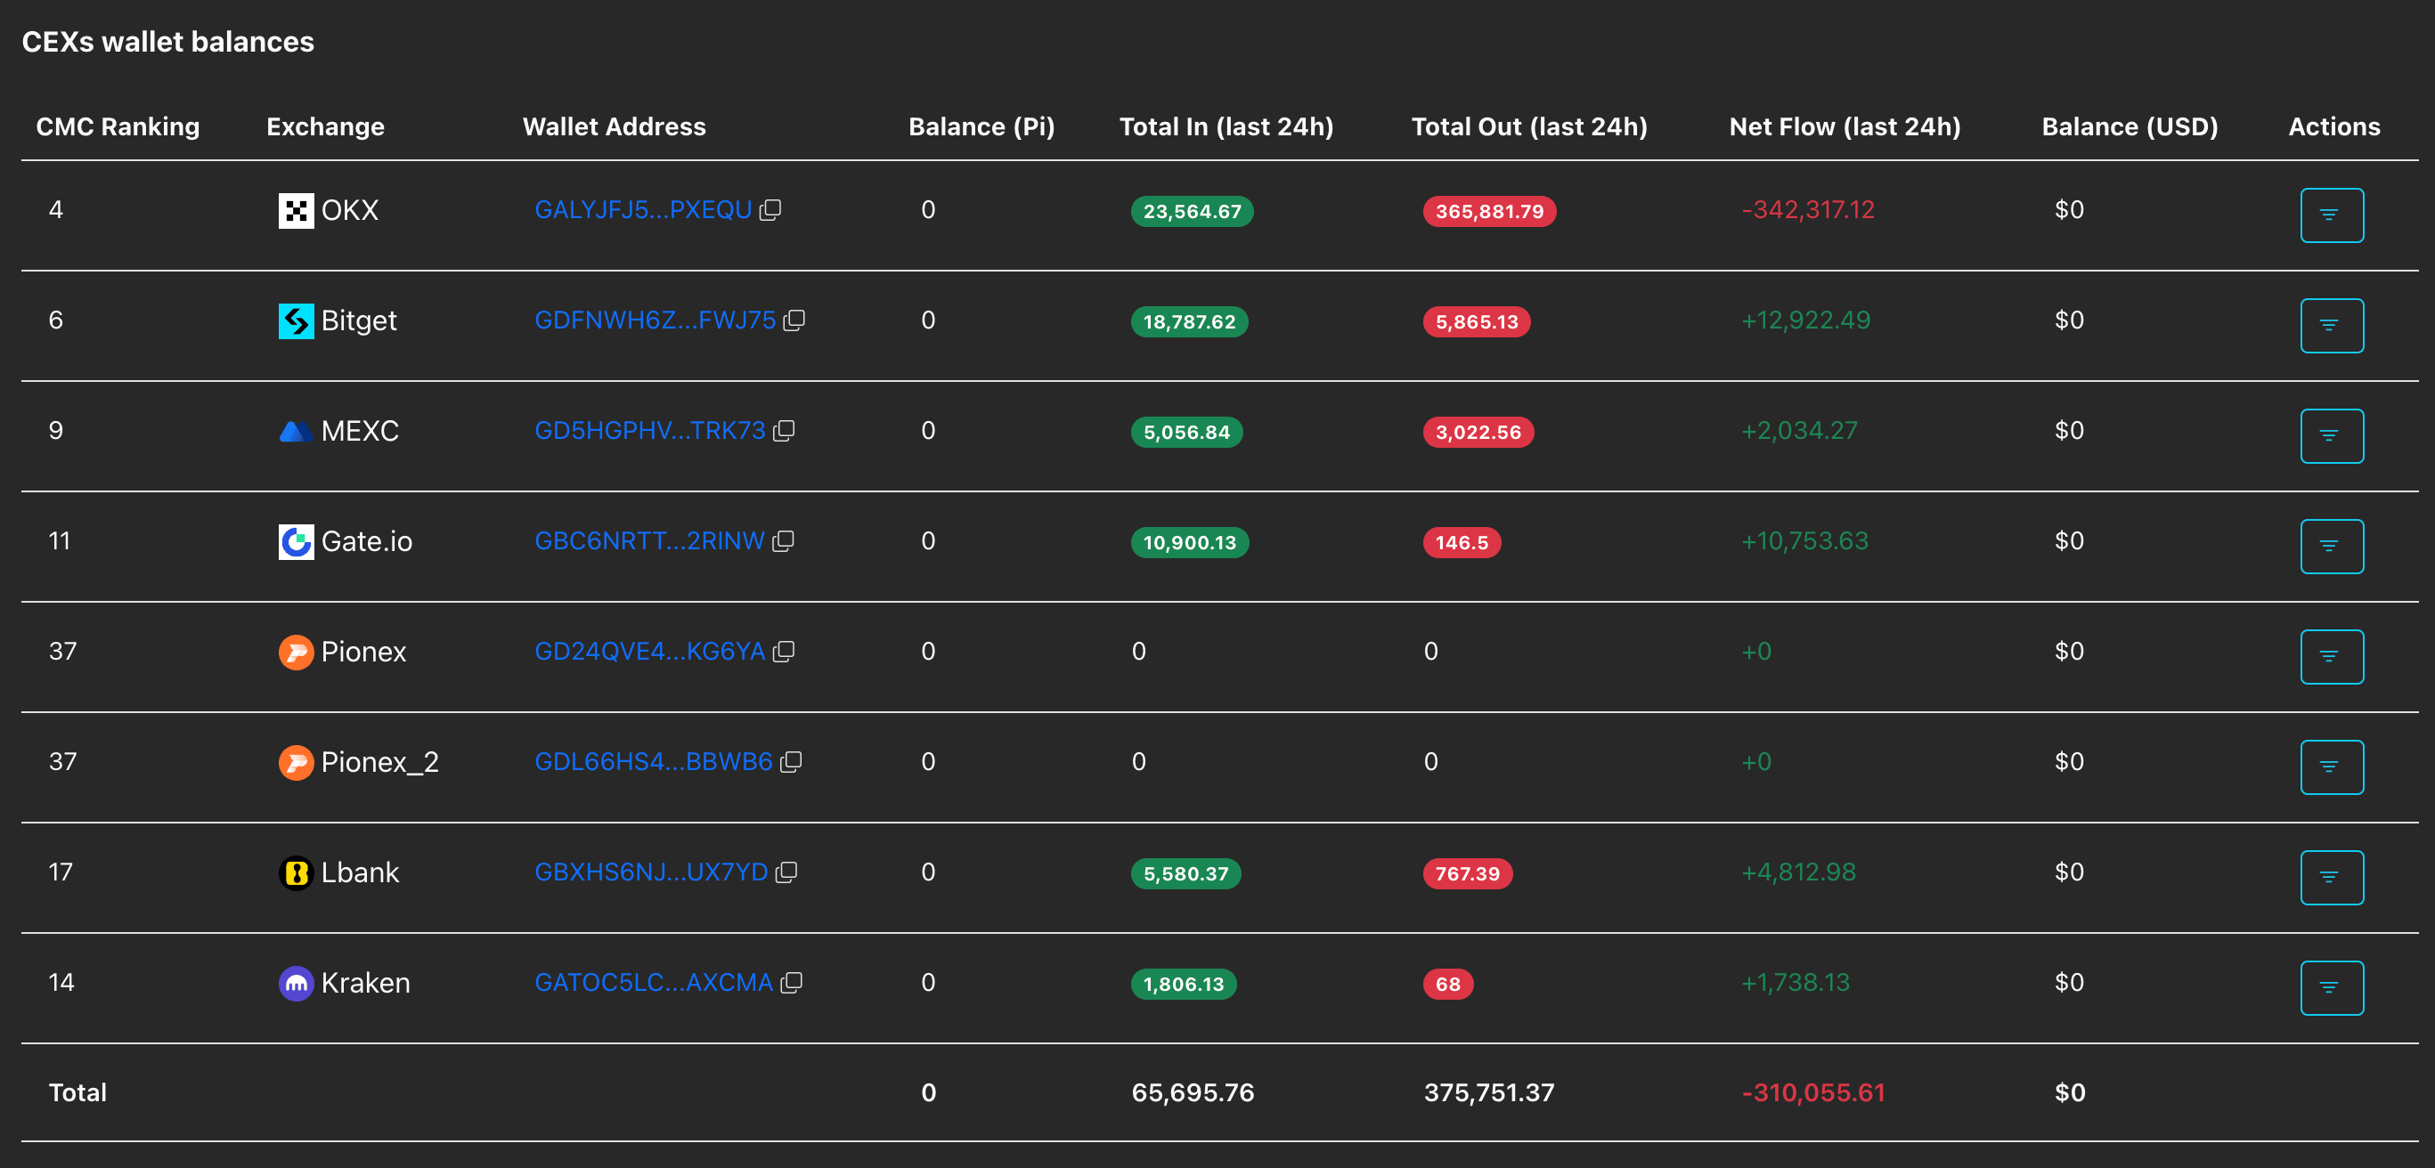Viewport: 2435px width, 1168px height.
Task: Copy the MEXC wallet address icon
Action: tap(784, 431)
